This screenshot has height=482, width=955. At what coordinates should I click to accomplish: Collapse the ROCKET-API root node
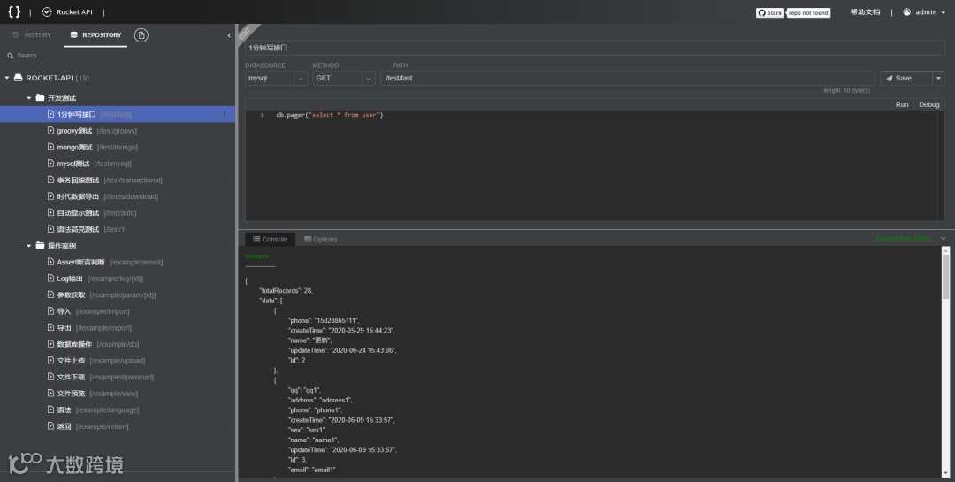coord(7,78)
